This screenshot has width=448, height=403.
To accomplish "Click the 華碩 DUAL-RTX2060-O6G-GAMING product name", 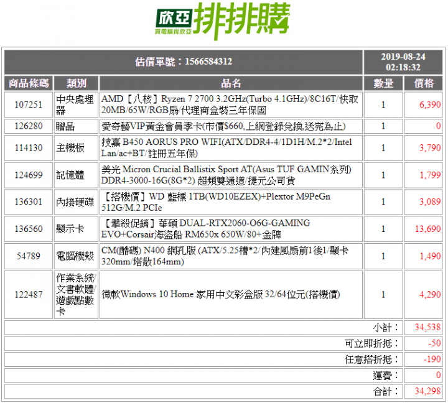I will pos(206,229).
